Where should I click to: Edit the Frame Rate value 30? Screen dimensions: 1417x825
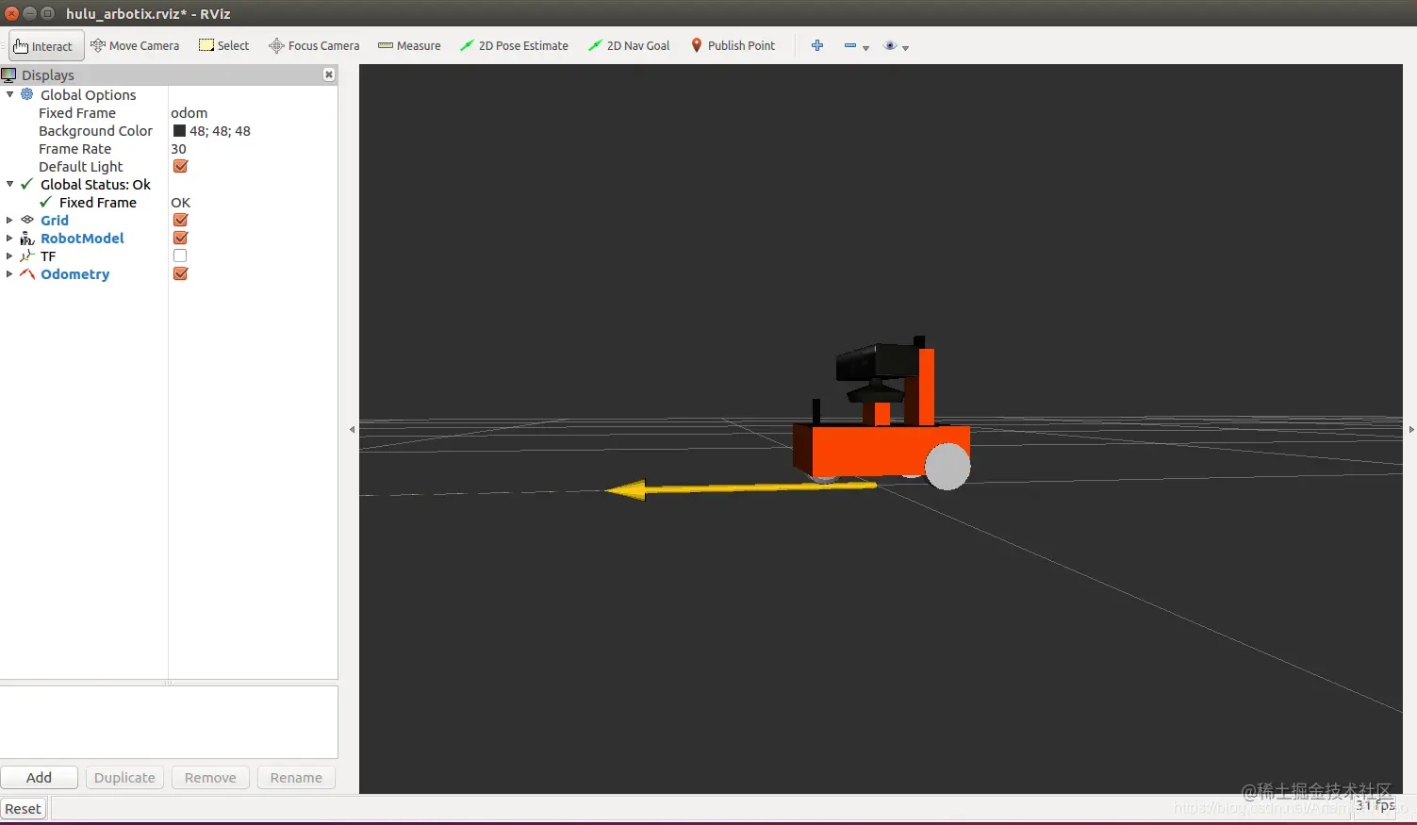click(x=178, y=148)
